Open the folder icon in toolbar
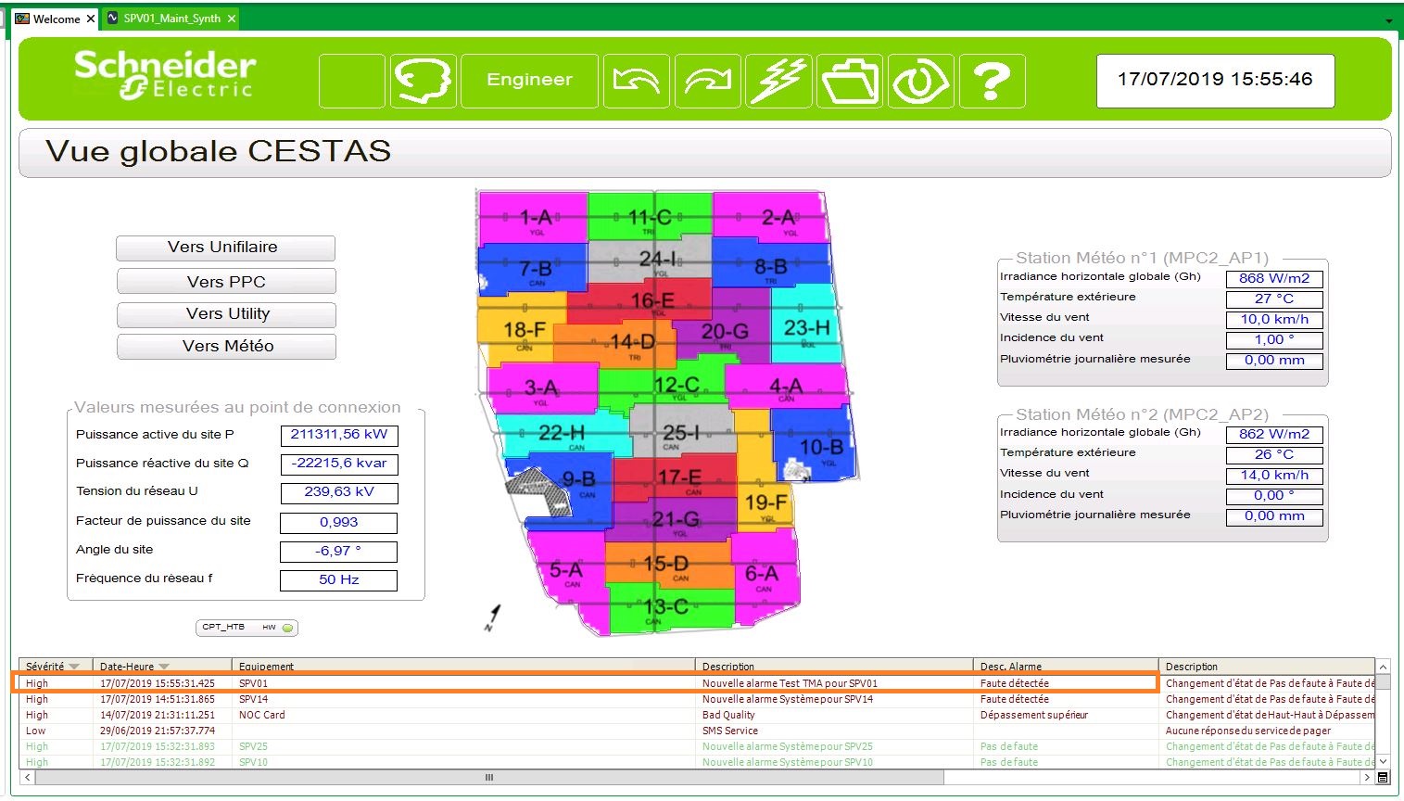1404x801 pixels. pos(851,81)
